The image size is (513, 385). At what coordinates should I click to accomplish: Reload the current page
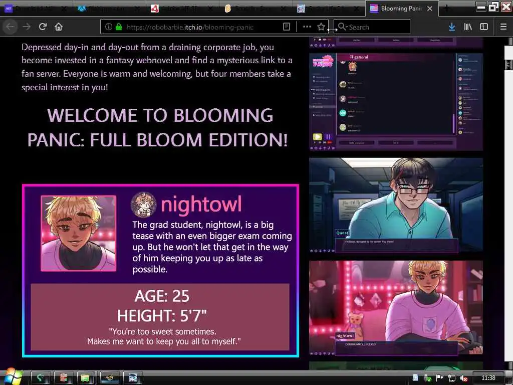(43, 27)
